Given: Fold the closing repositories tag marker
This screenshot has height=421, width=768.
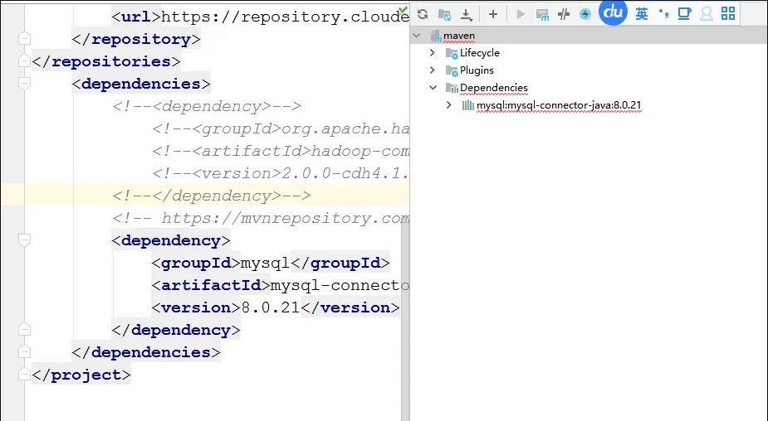Looking at the screenshot, I should pyautogui.click(x=24, y=61).
